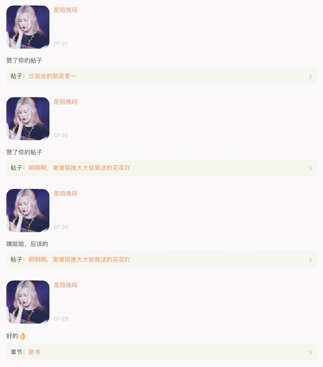Open the chapter link 新书
This screenshot has width=323, height=367.
click(x=34, y=352)
